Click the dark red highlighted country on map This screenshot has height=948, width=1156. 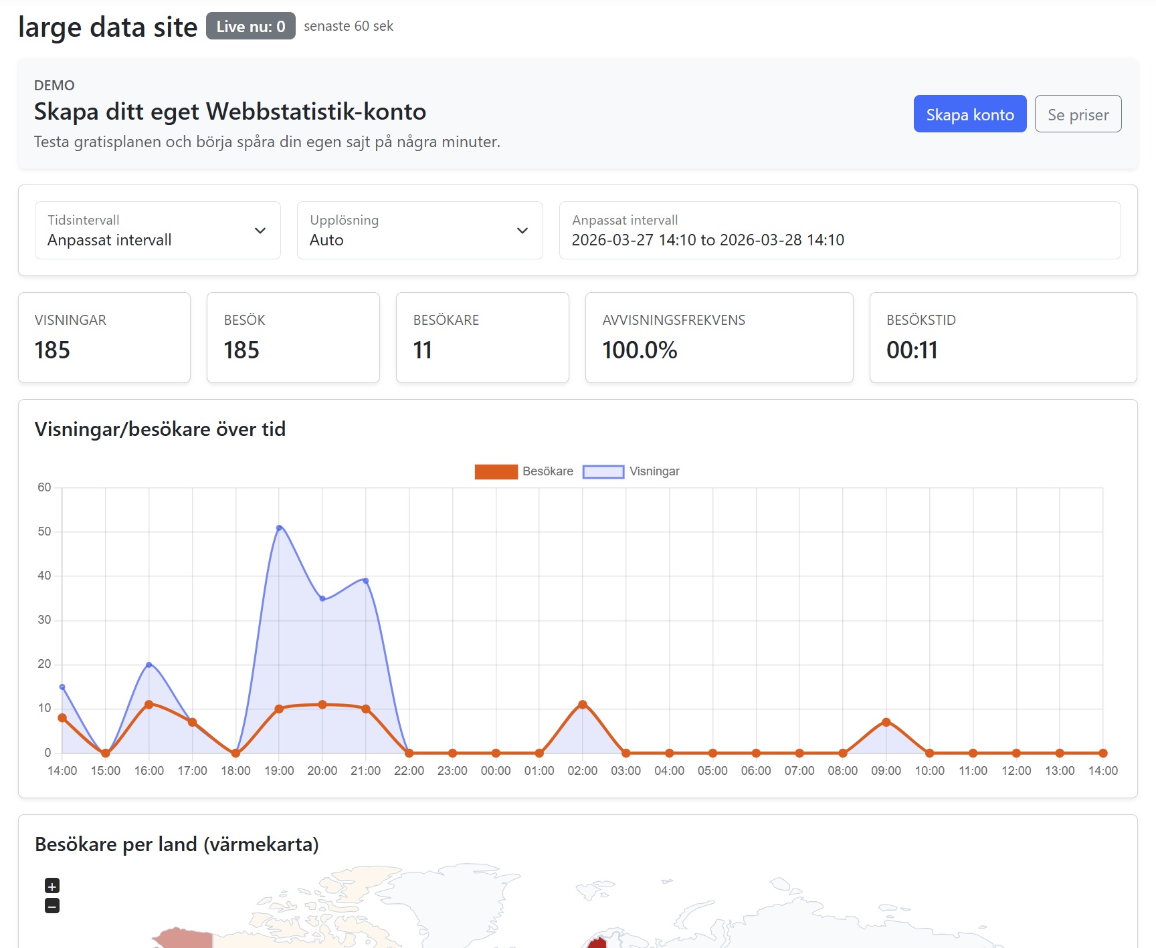(x=597, y=943)
